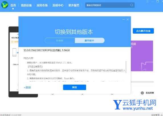Click the 点击断开连接 disconnect button
Image resolution: width=163 pixels, height=116 pixels.
point(143,31)
